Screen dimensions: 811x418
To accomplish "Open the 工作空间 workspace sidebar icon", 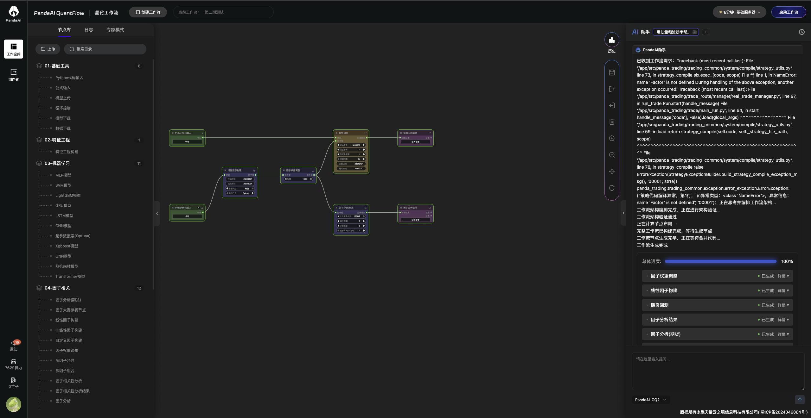I will point(14,49).
